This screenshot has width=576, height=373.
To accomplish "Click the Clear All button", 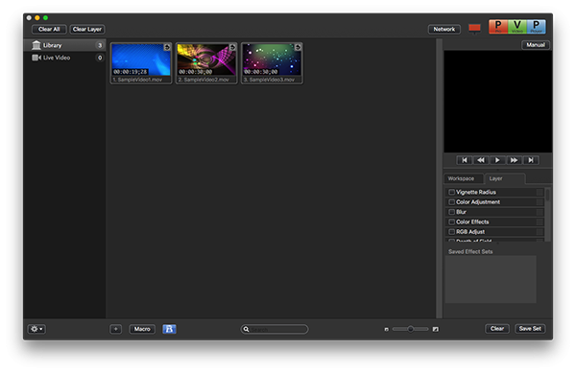I will coord(49,29).
